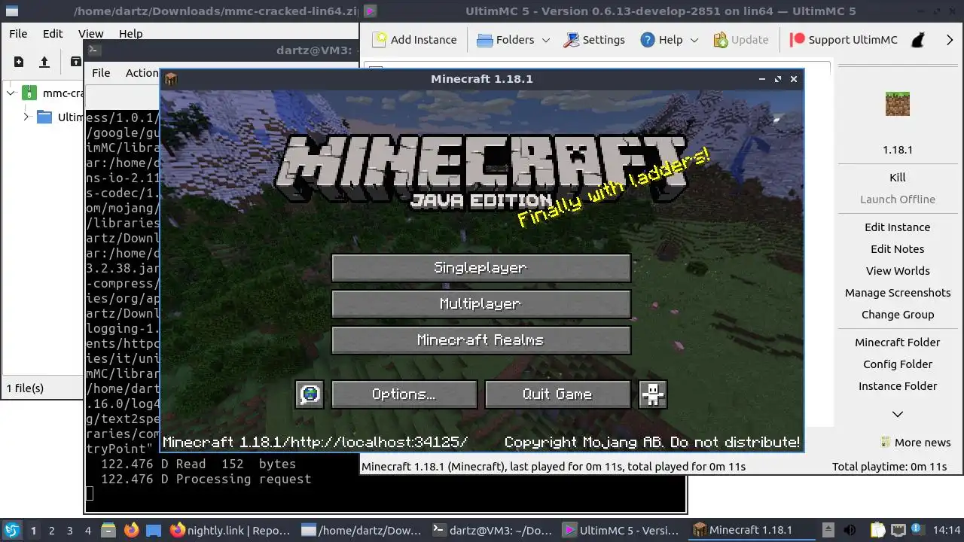Open the Minecraft accessibility settings icon
This screenshot has height=542, width=964.
point(653,394)
